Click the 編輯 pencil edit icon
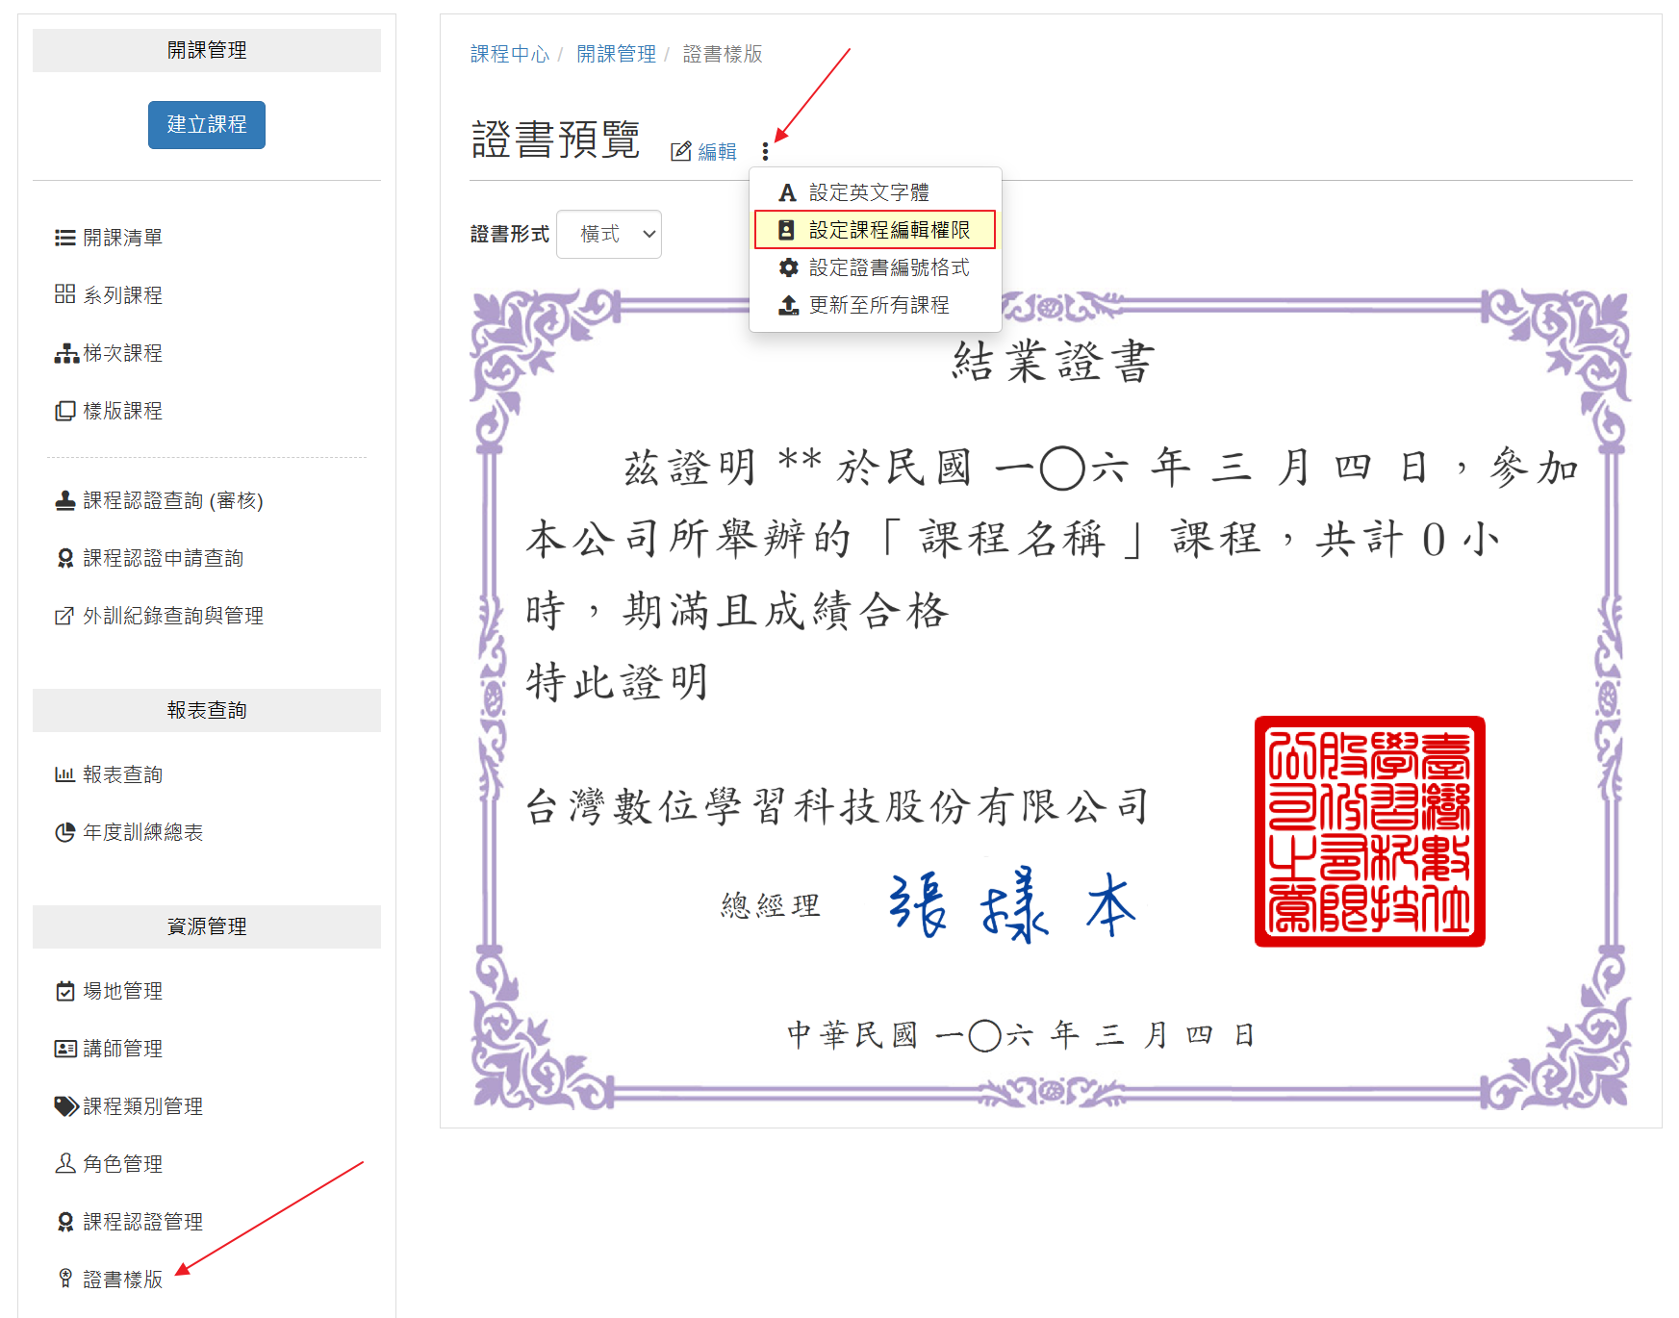The image size is (1679, 1318). tap(681, 151)
